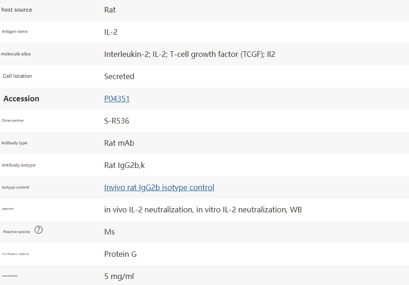
Task: Select the 'Protein G' purification value
Action: point(120,254)
